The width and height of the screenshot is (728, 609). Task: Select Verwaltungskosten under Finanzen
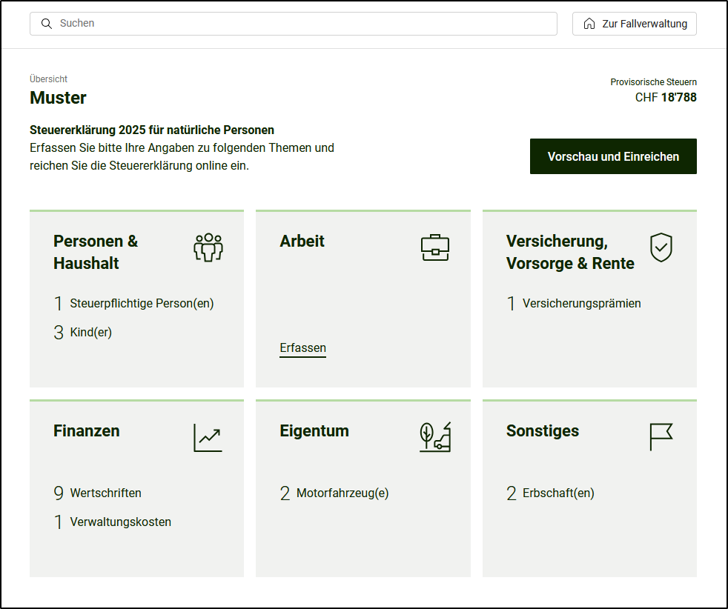tap(120, 522)
